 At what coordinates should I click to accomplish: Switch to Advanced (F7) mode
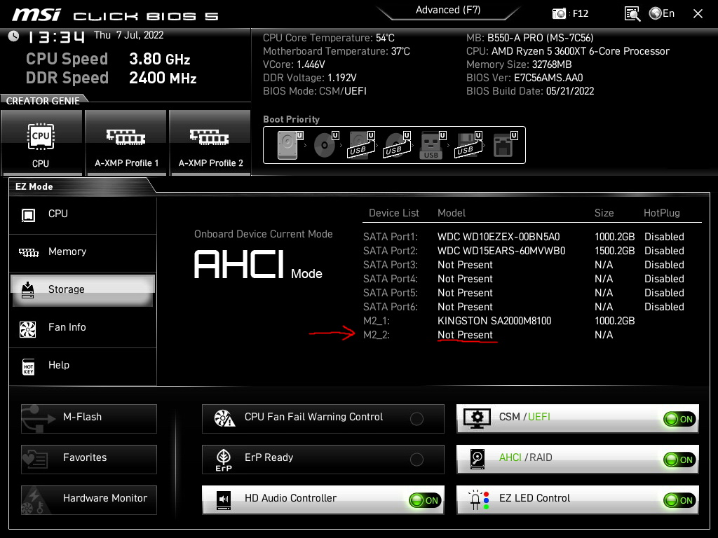pos(448,10)
